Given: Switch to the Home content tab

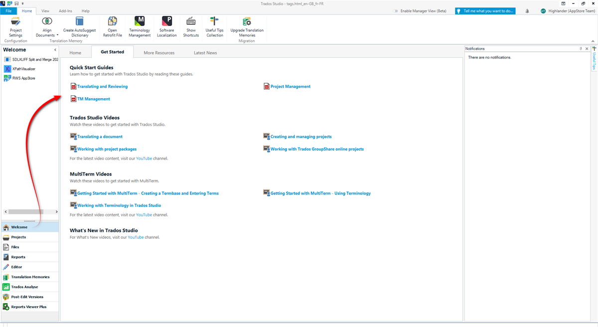Looking at the screenshot, I should click(x=75, y=52).
